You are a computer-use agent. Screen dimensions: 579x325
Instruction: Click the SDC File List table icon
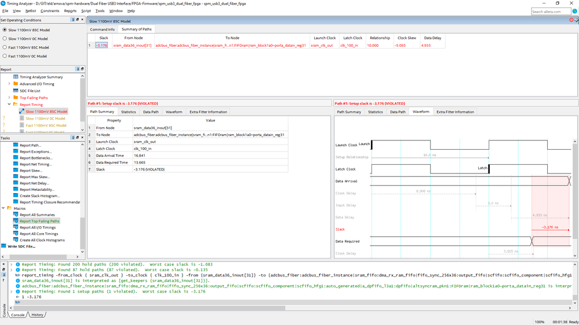[x=16, y=91]
